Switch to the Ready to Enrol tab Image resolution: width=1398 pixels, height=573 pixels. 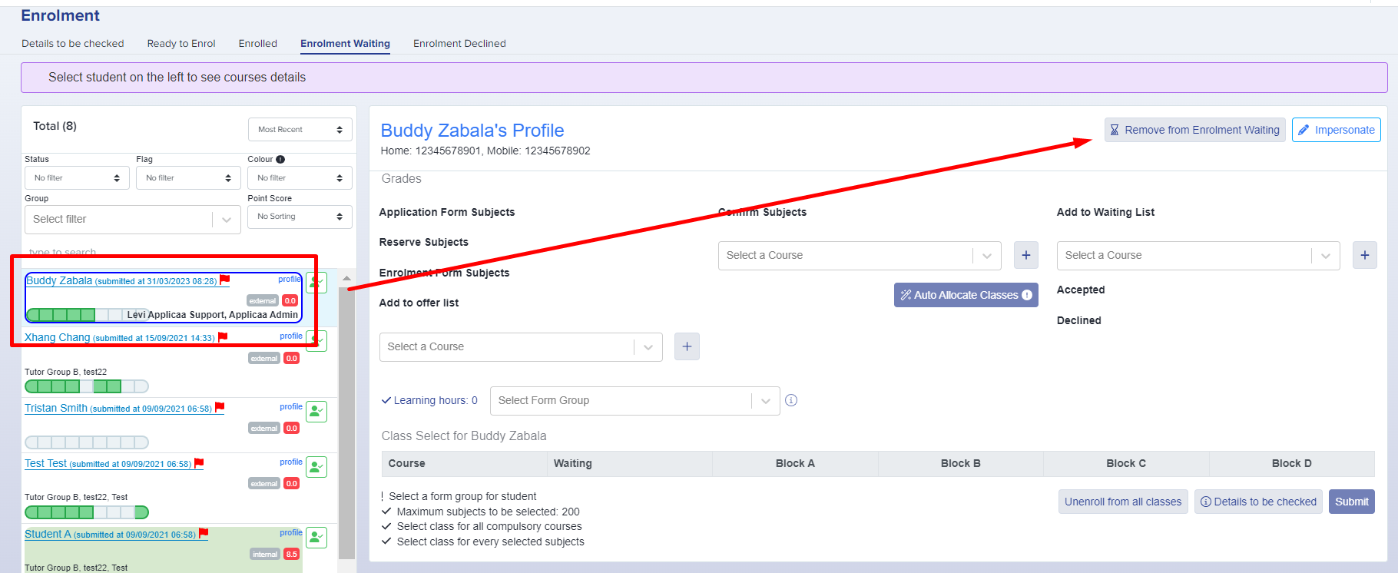181,43
